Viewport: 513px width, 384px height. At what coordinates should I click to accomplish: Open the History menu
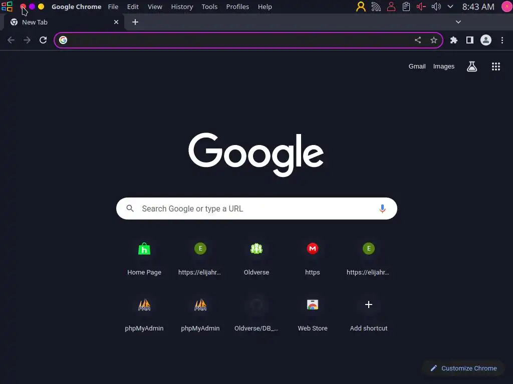182,6
